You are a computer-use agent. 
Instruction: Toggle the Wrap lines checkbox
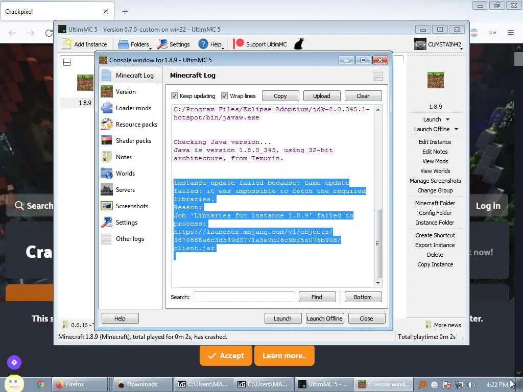pyautogui.click(x=225, y=96)
